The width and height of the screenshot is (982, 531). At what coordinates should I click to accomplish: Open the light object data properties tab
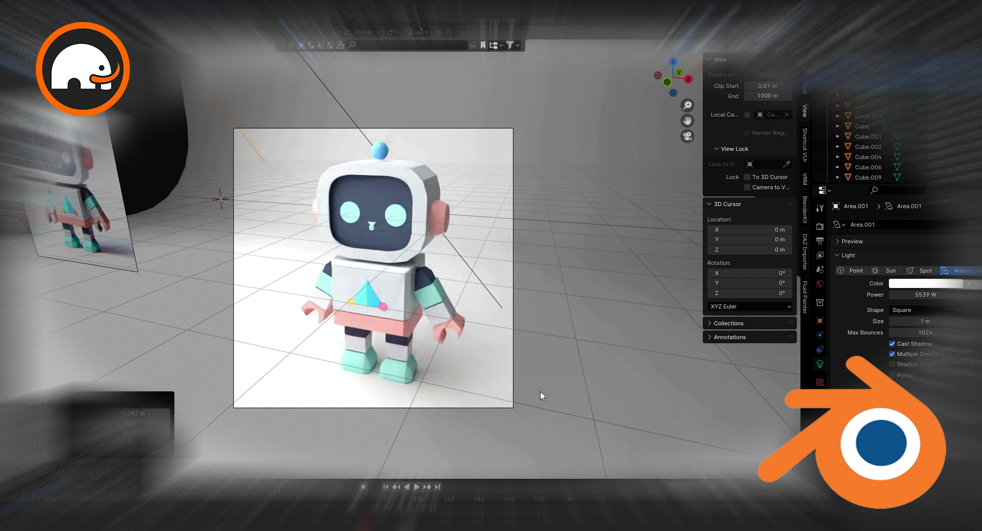[x=820, y=364]
